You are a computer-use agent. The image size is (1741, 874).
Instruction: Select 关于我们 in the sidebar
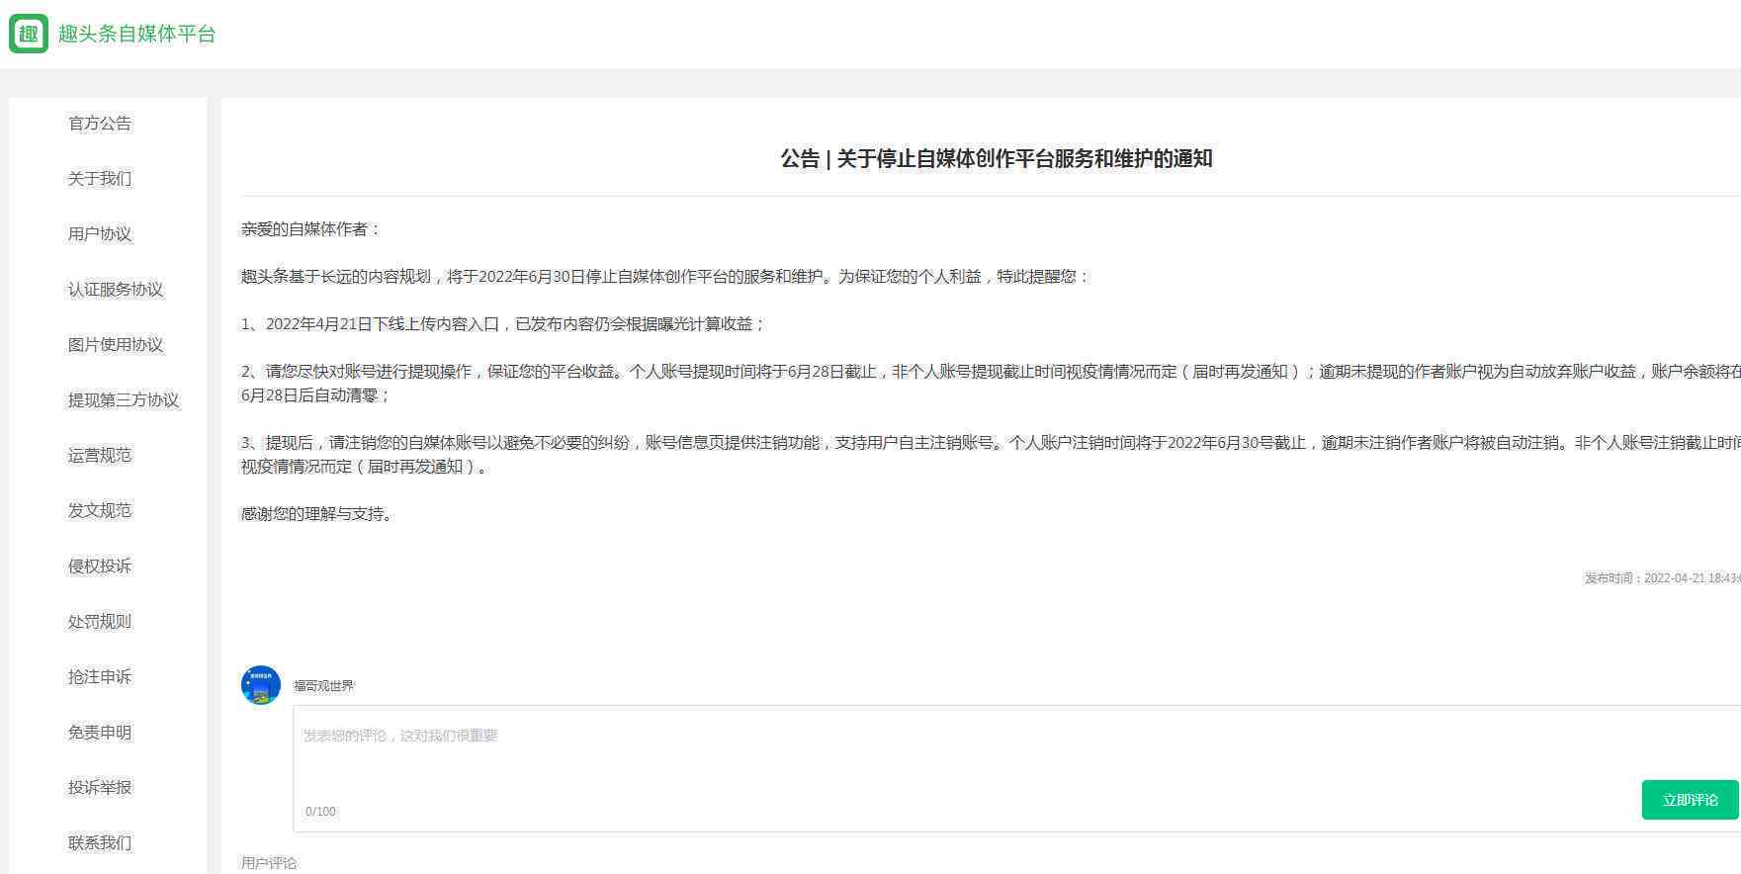click(100, 179)
